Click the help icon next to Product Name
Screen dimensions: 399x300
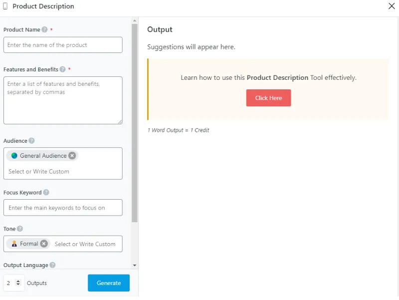coord(45,30)
